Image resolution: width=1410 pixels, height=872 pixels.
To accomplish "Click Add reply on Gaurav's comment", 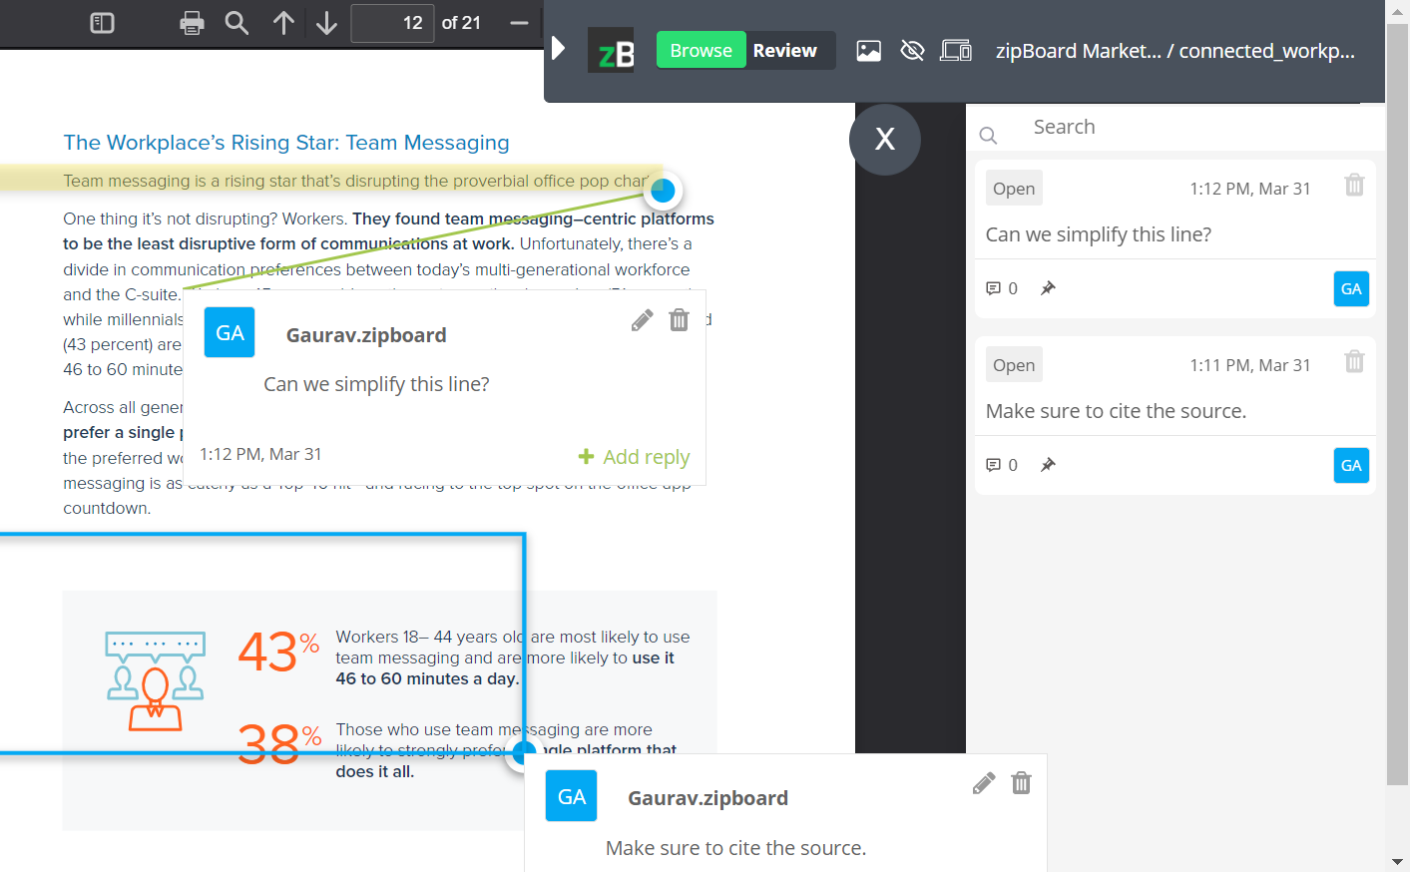I will tap(633, 456).
